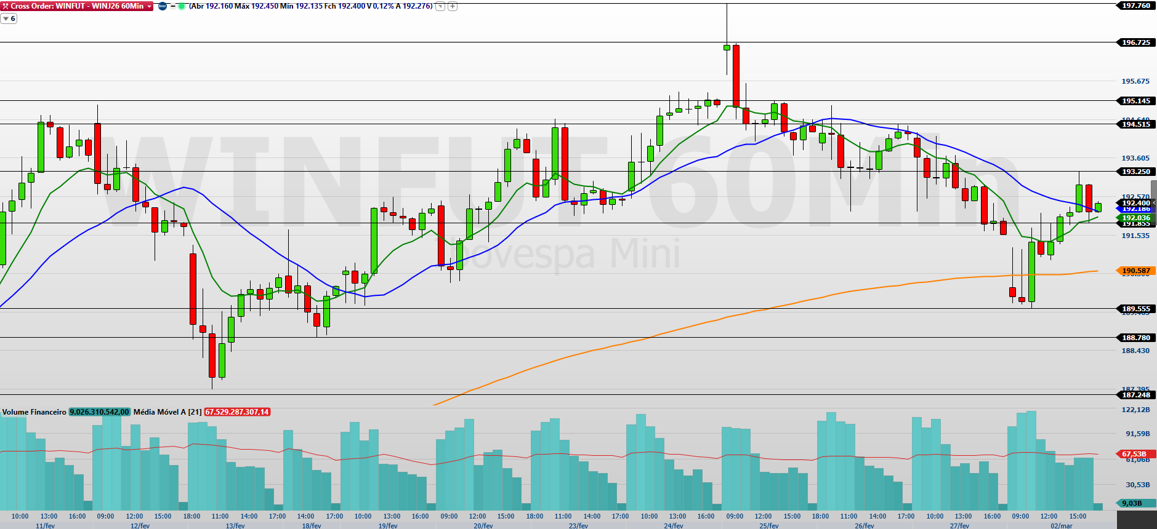Click the Cross Order icon in the title
The width and height of the screenshot is (1157, 529).
(x=6, y=6)
